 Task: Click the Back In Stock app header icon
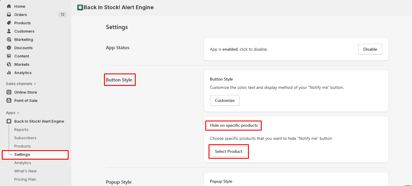pyautogui.click(x=80, y=7)
